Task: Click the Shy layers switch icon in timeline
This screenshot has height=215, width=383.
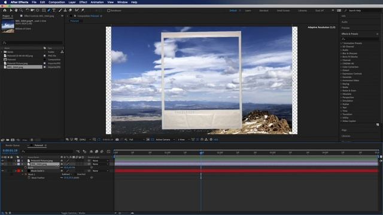Action: (x=91, y=152)
